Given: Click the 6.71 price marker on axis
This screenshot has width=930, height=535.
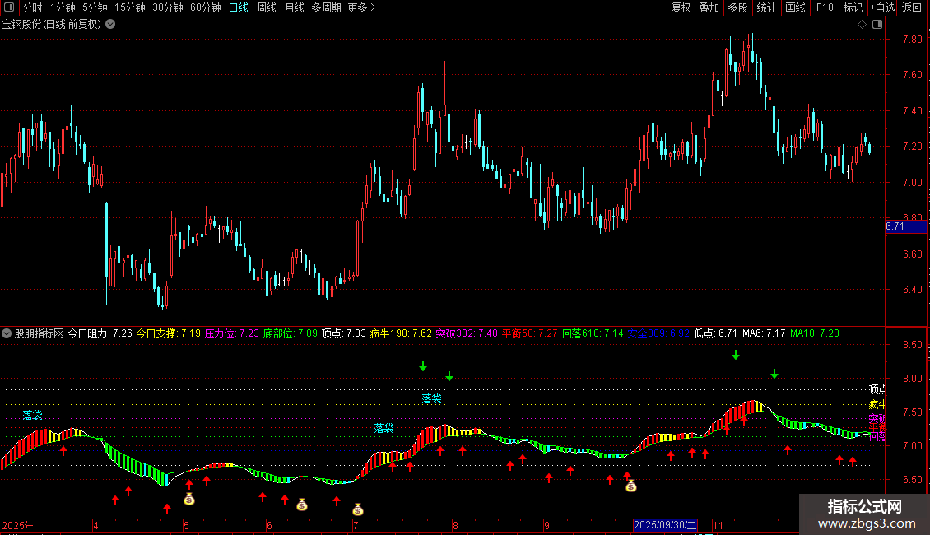Looking at the screenshot, I should 905,226.
